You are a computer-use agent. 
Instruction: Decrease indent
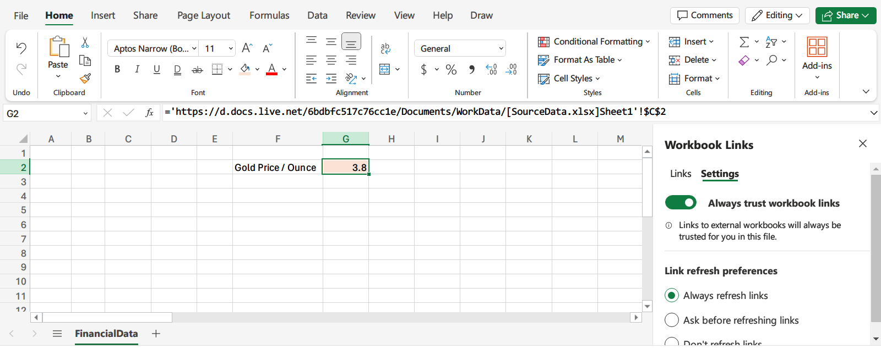(312, 79)
